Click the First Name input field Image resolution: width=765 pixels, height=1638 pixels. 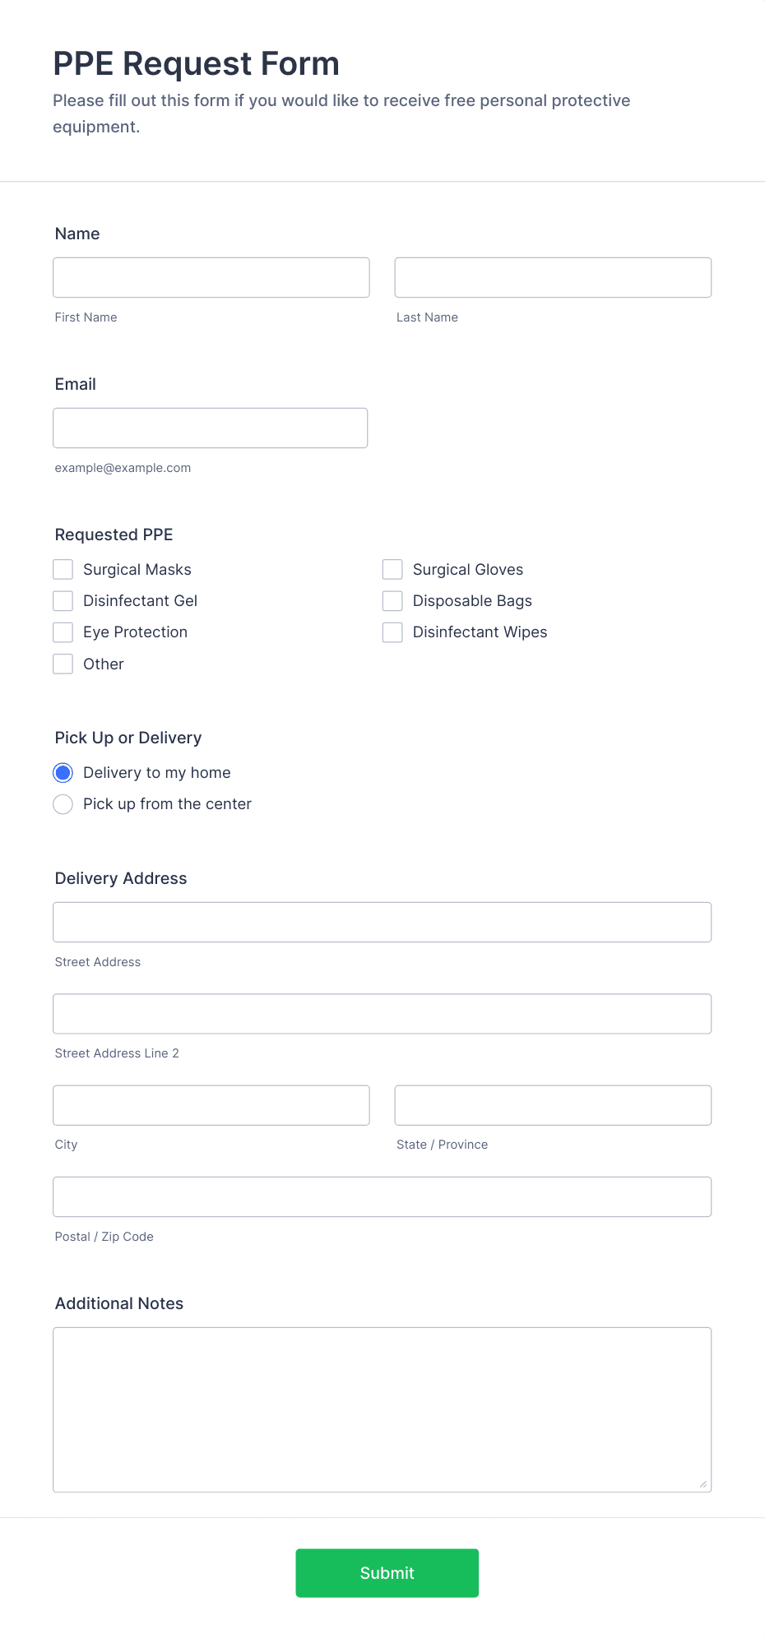pyautogui.click(x=211, y=277)
